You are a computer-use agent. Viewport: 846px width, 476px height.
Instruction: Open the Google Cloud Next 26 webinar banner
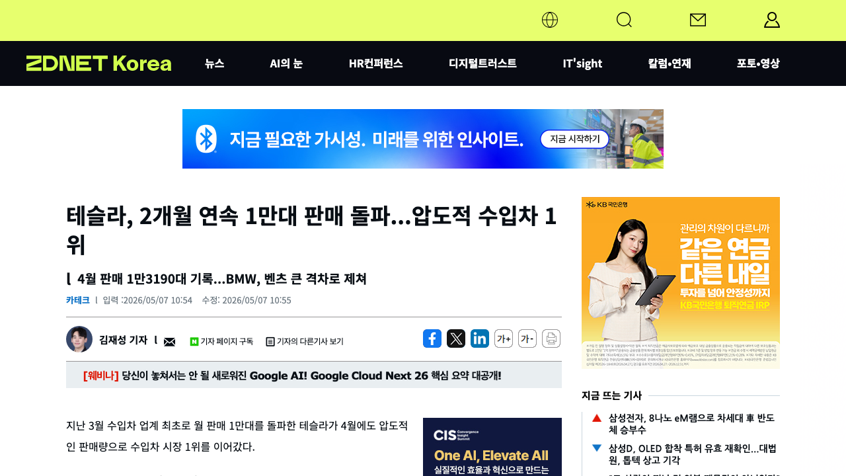click(x=314, y=376)
